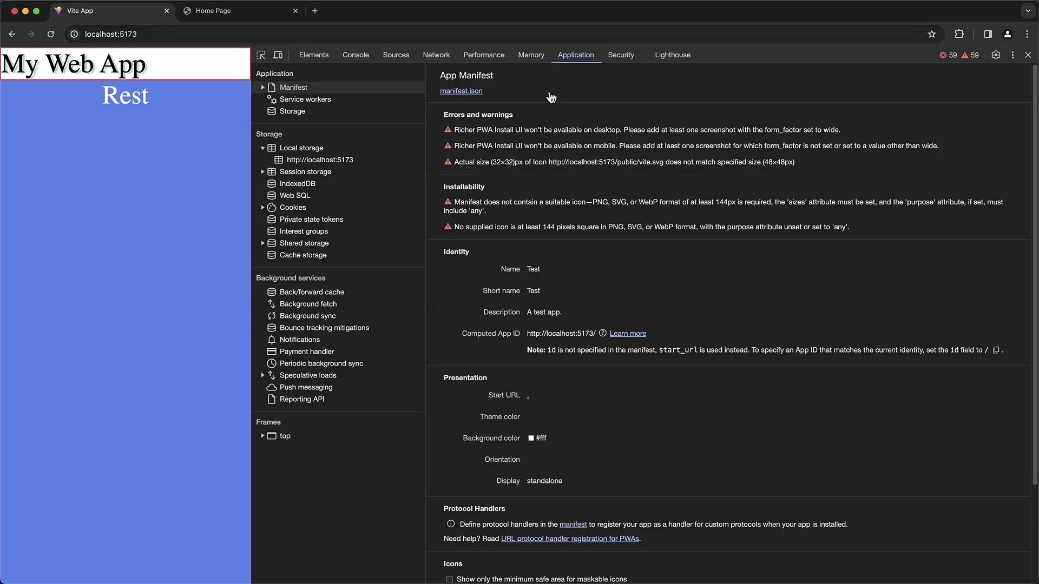1039x584 pixels.
Task: Select Web SQL in the storage list
Action: (x=295, y=196)
